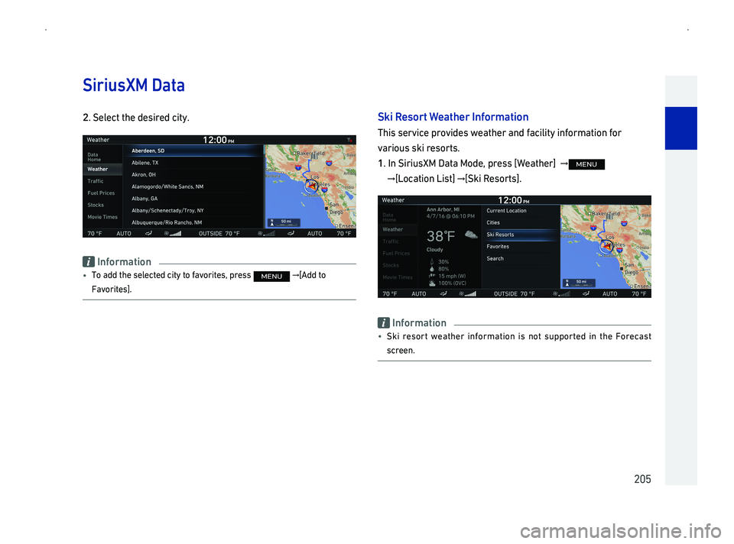The width and height of the screenshot is (734, 544).
Task: Click the 50 mi scale indicator on right map
Action: 579,283
